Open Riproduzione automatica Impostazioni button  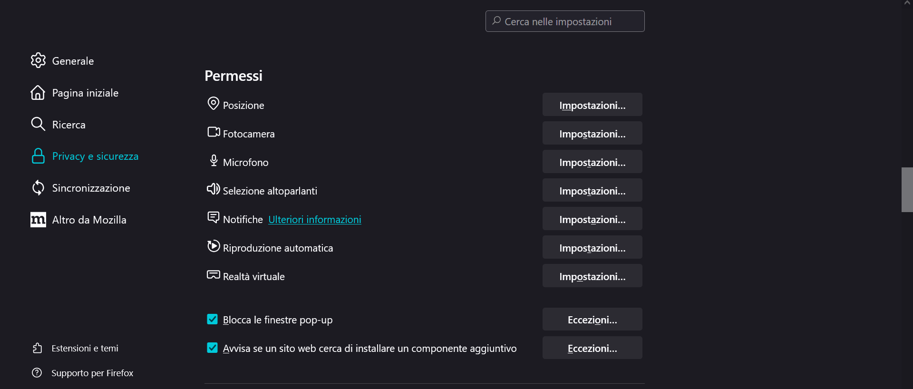(592, 247)
